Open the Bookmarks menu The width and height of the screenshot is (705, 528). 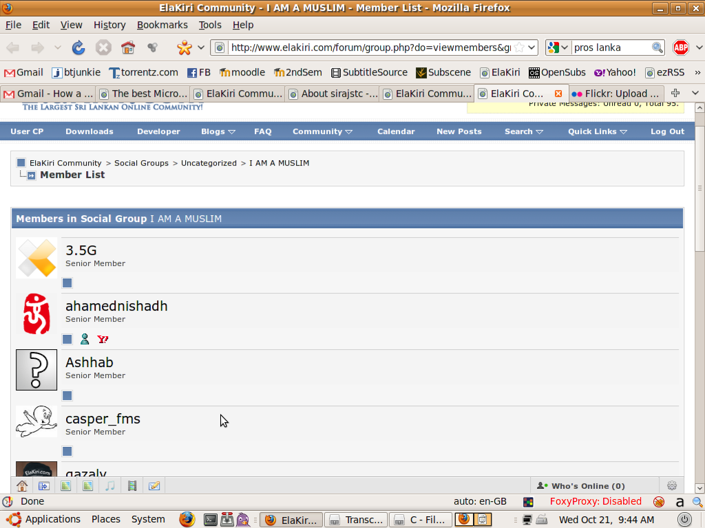[x=162, y=25]
